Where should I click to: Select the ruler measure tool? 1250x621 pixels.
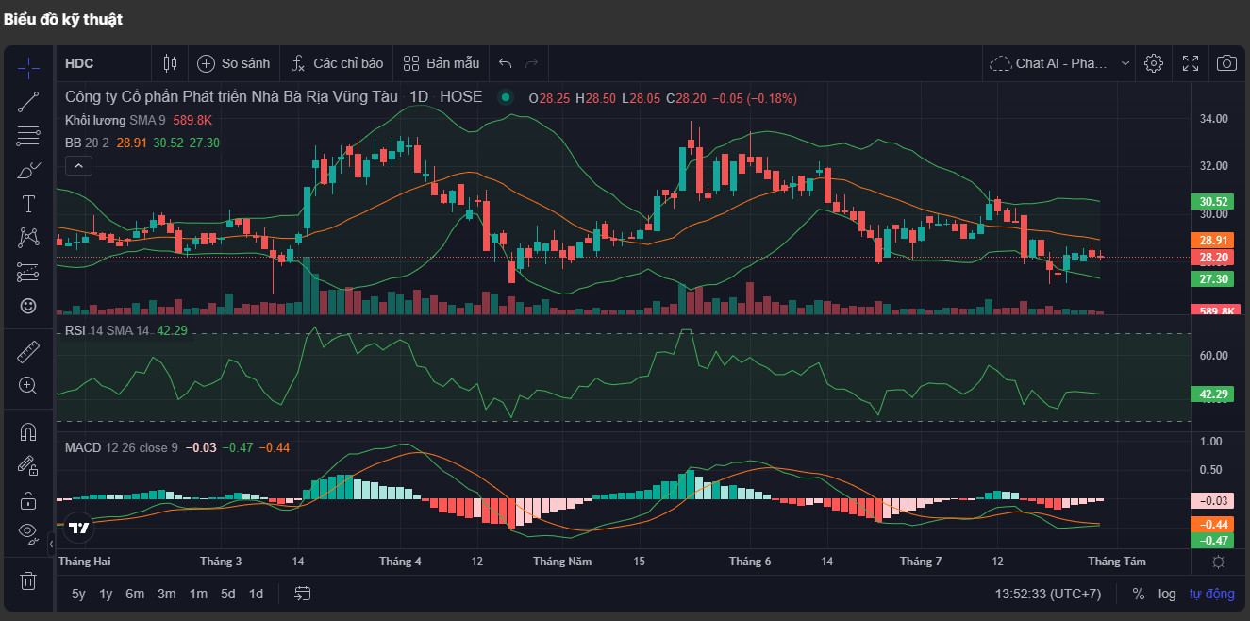point(28,352)
